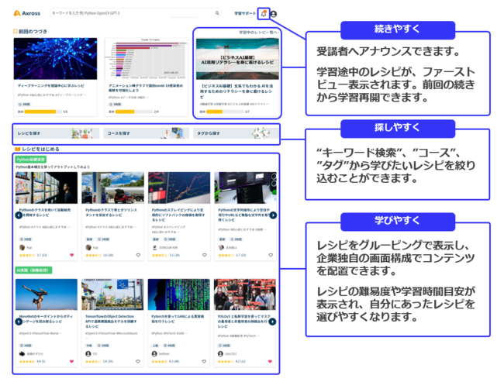
Task: Click the search magnifier icon
Action: point(217,13)
